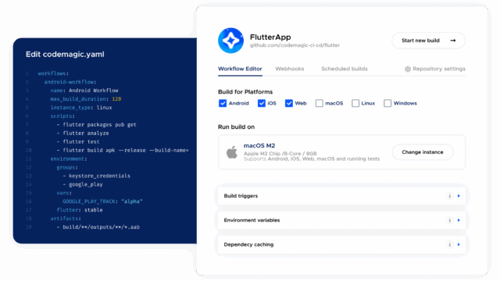
Task: Enable the Linux platform checkbox
Action: click(x=355, y=103)
